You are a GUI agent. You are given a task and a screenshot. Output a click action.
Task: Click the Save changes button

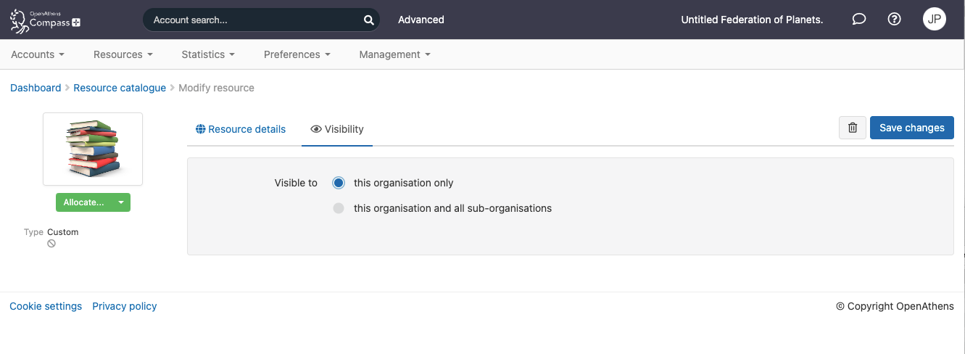911,128
